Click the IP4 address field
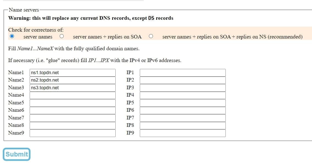 point(183,96)
